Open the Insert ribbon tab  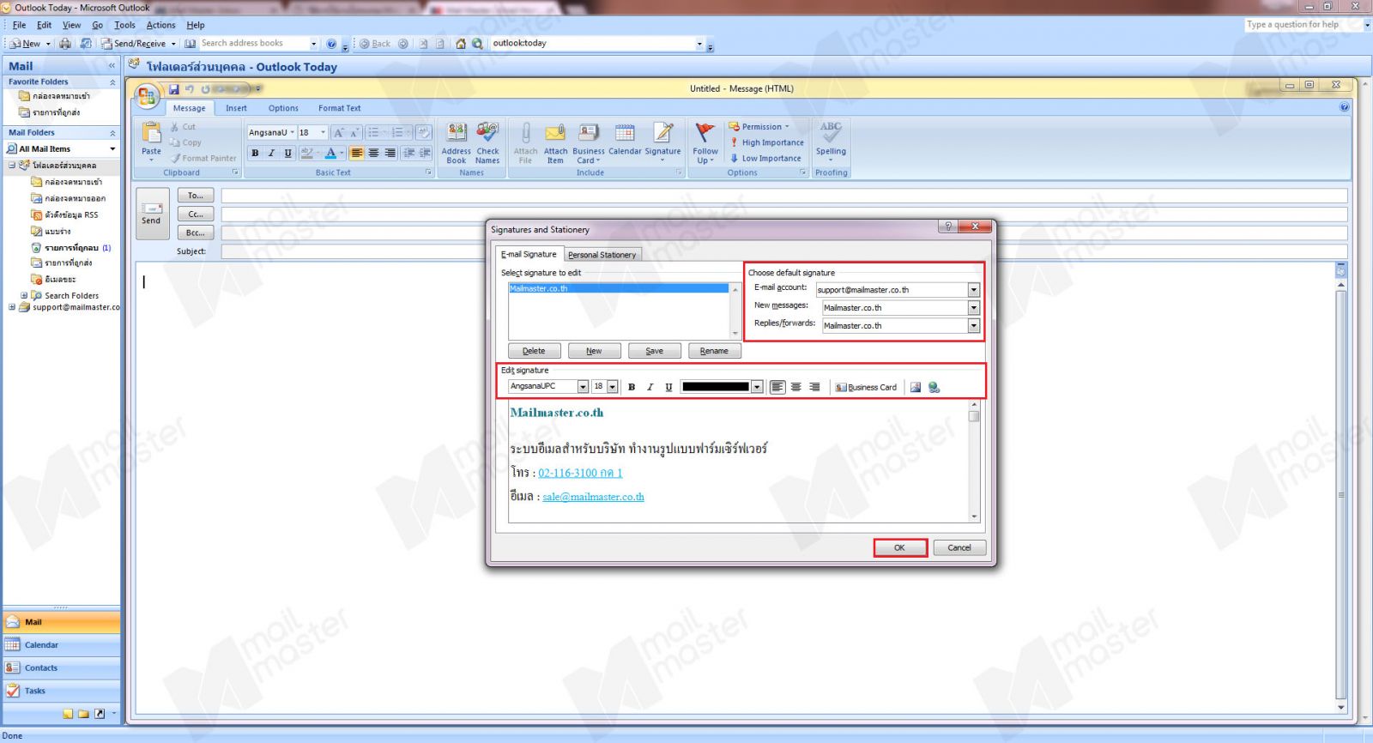(236, 108)
